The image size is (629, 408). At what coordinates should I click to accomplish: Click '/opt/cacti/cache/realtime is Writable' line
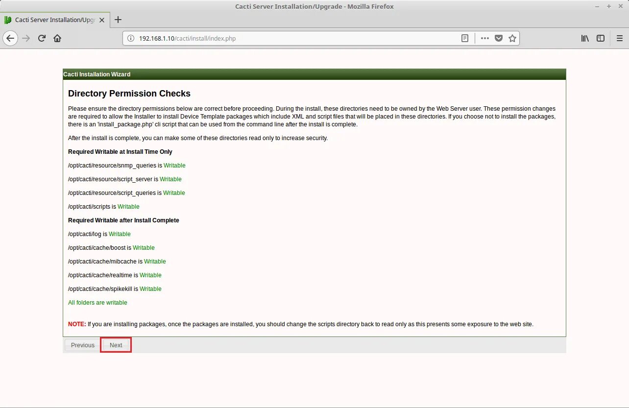tap(115, 275)
